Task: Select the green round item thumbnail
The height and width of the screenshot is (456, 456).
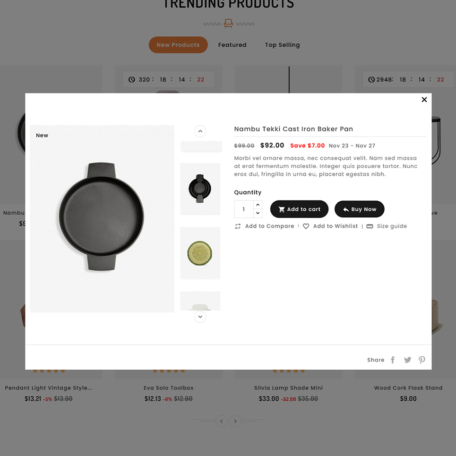Action: click(x=200, y=253)
